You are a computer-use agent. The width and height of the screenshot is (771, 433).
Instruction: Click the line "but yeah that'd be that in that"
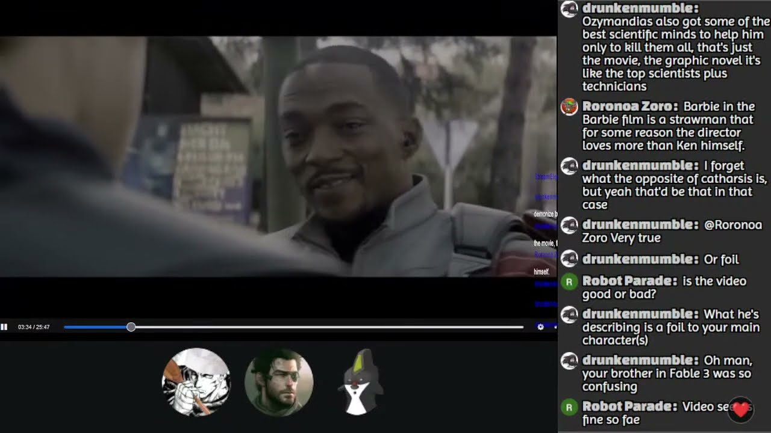667,192
